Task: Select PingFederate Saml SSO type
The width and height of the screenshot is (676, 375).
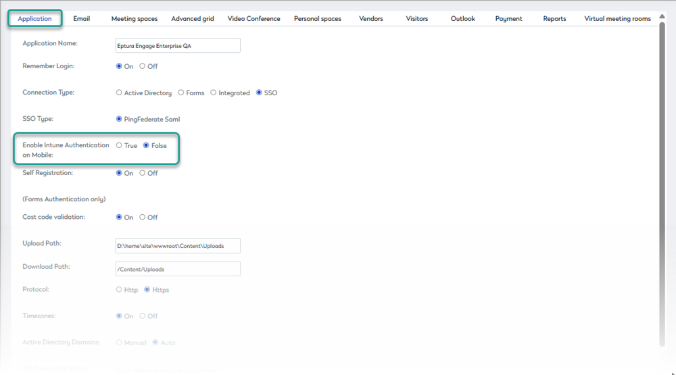Action: (120, 119)
